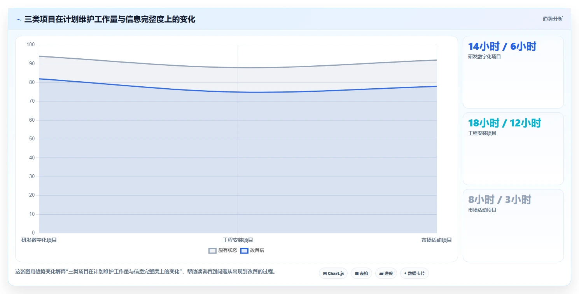Click the 趋势分析 label in the header
This screenshot has height=294, width=579.
(553, 19)
